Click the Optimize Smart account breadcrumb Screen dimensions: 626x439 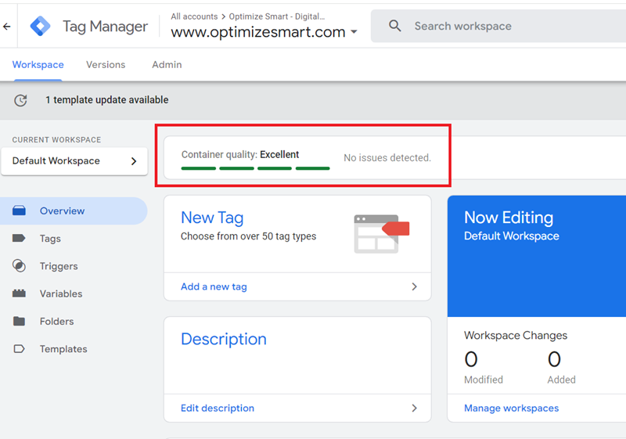pyautogui.click(x=277, y=16)
